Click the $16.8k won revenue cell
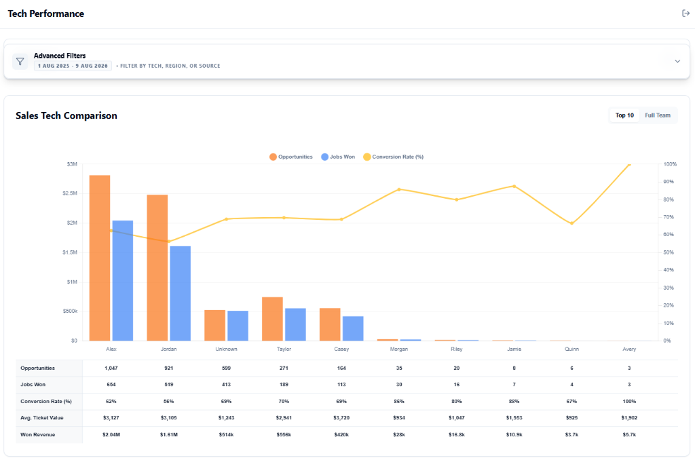This screenshot has height=458, width=695. pos(457,434)
